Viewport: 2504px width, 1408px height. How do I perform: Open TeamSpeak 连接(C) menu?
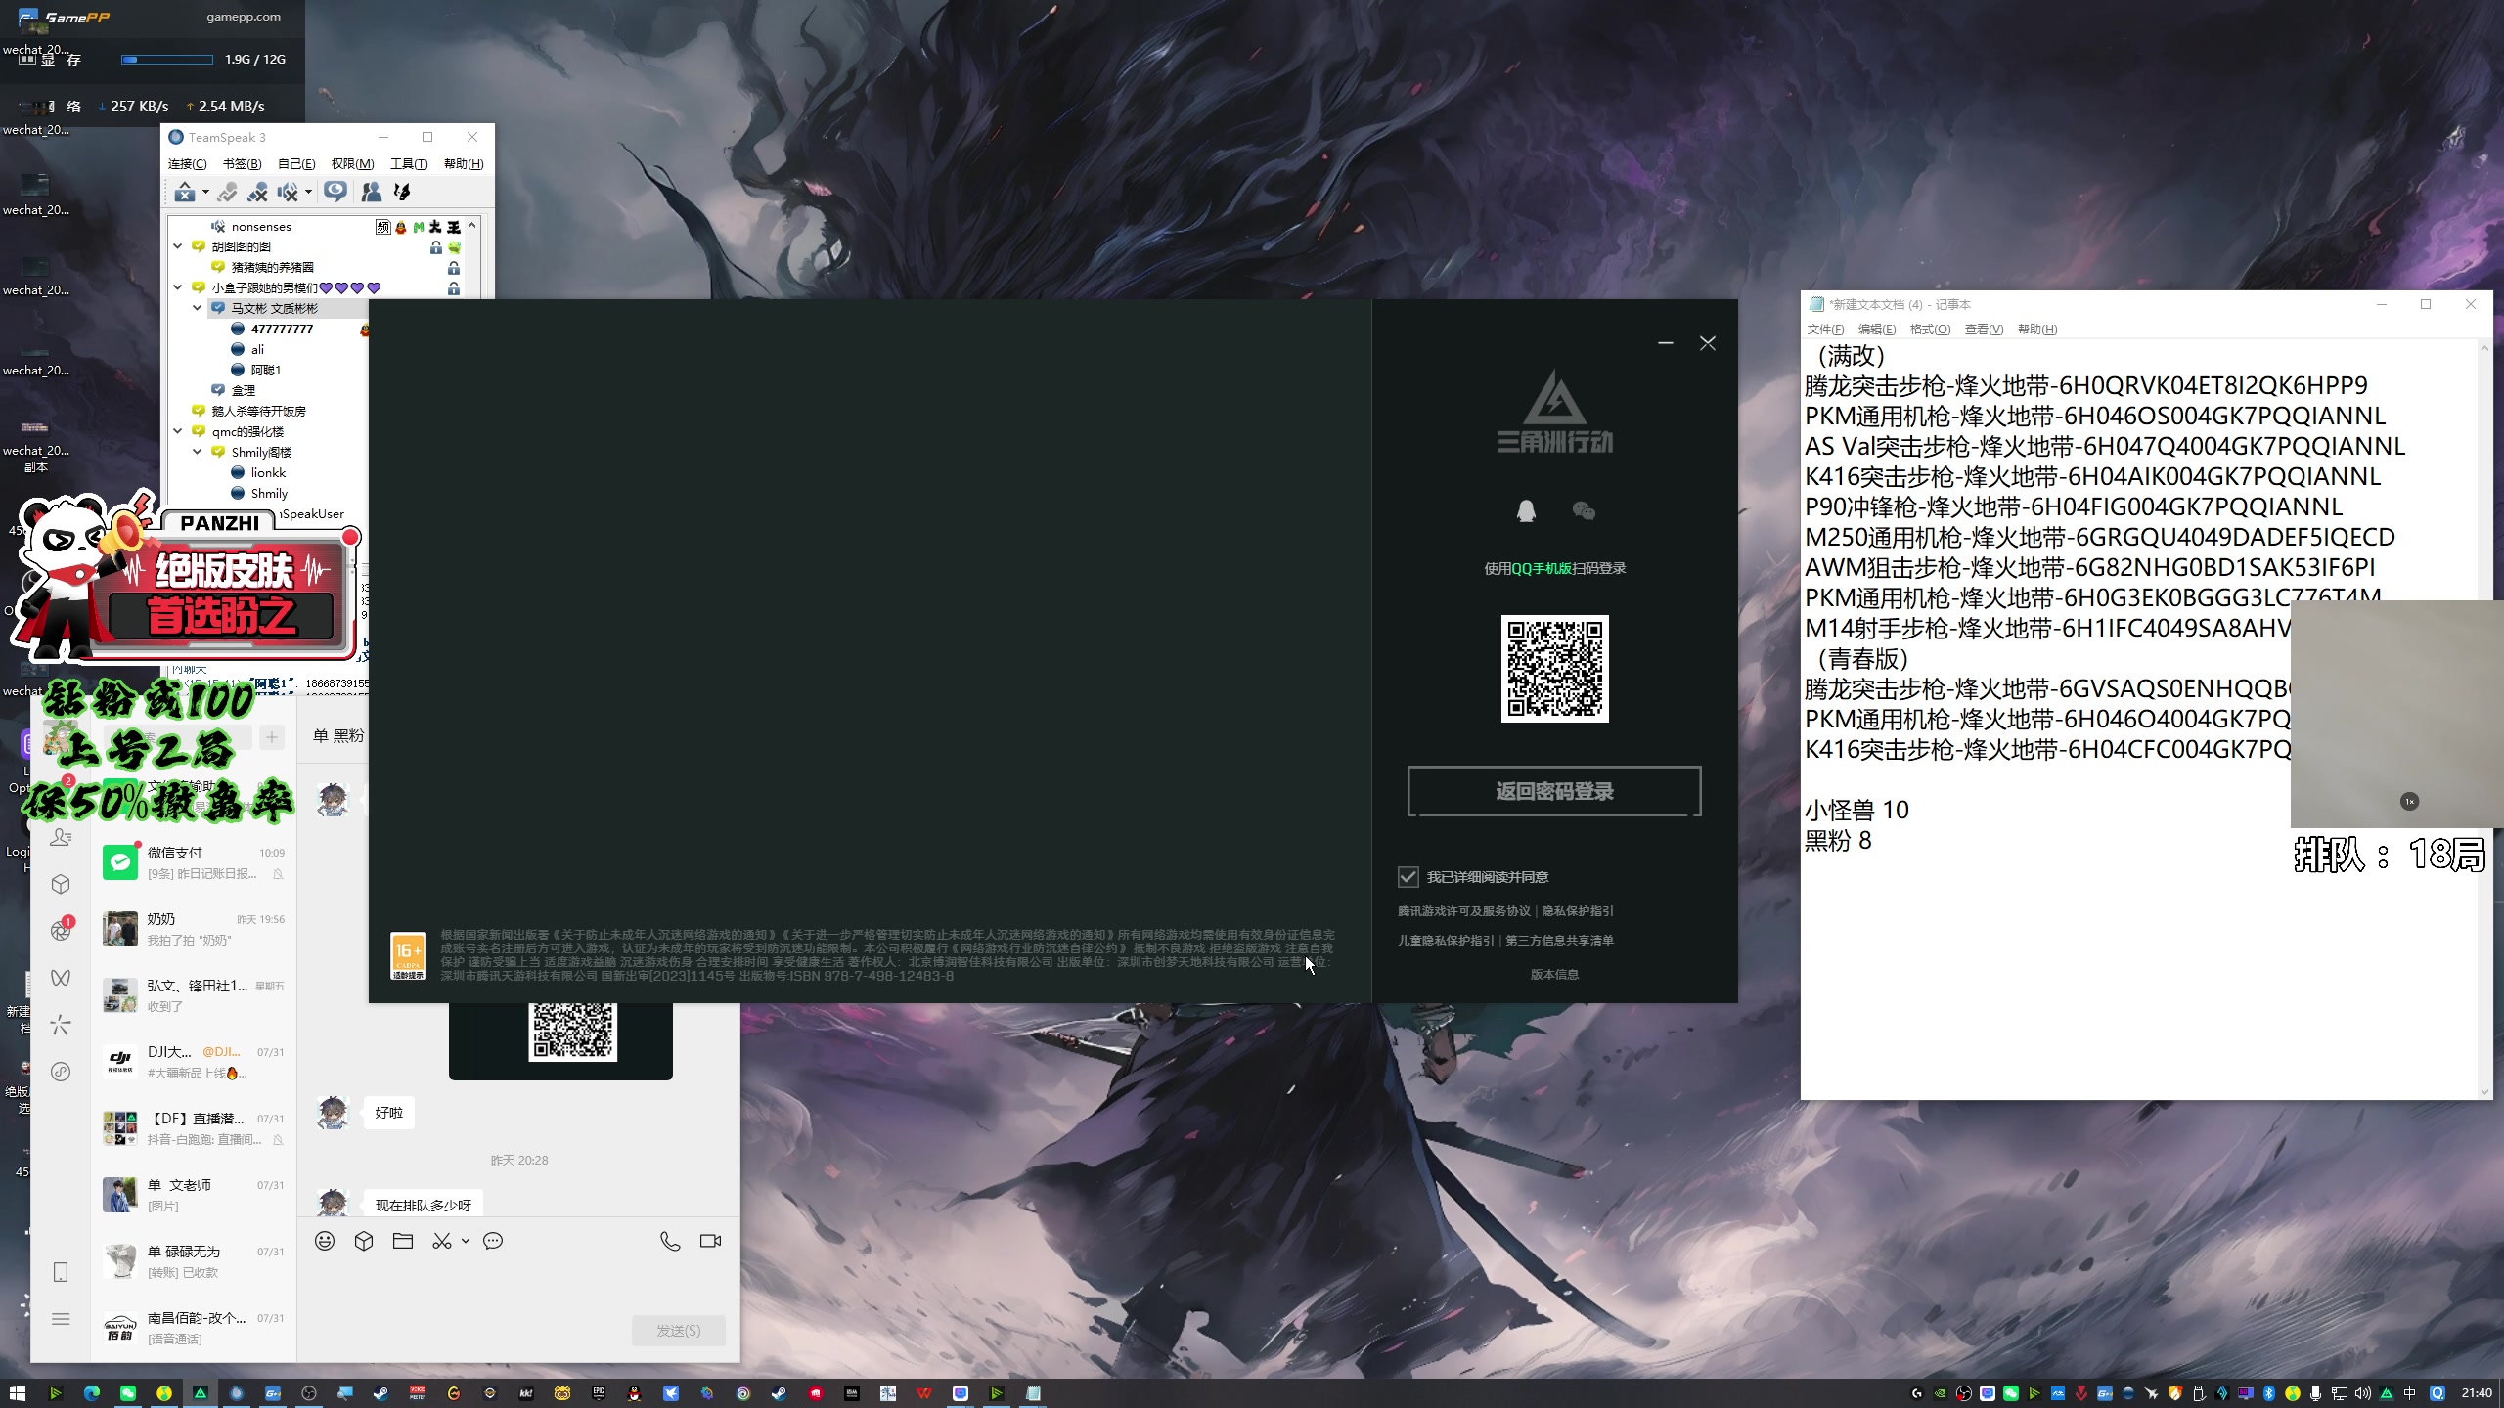pos(188,164)
